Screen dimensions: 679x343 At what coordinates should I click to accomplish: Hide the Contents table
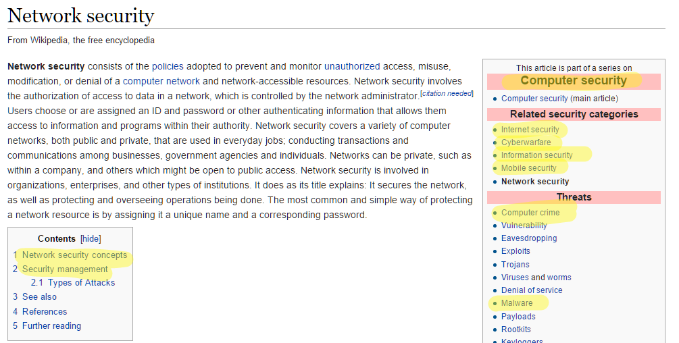pyautogui.click(x=91, y=239)
